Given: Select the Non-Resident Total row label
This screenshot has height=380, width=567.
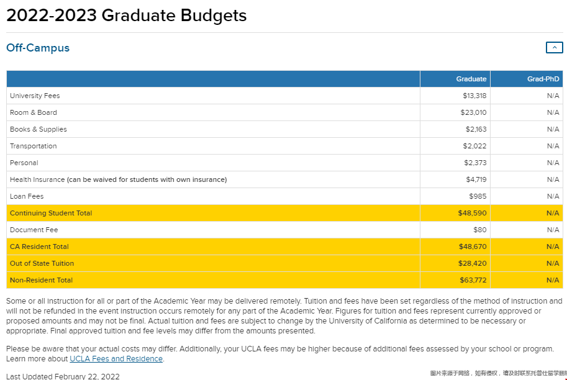Looking at the screenshot, I should 41,280.
